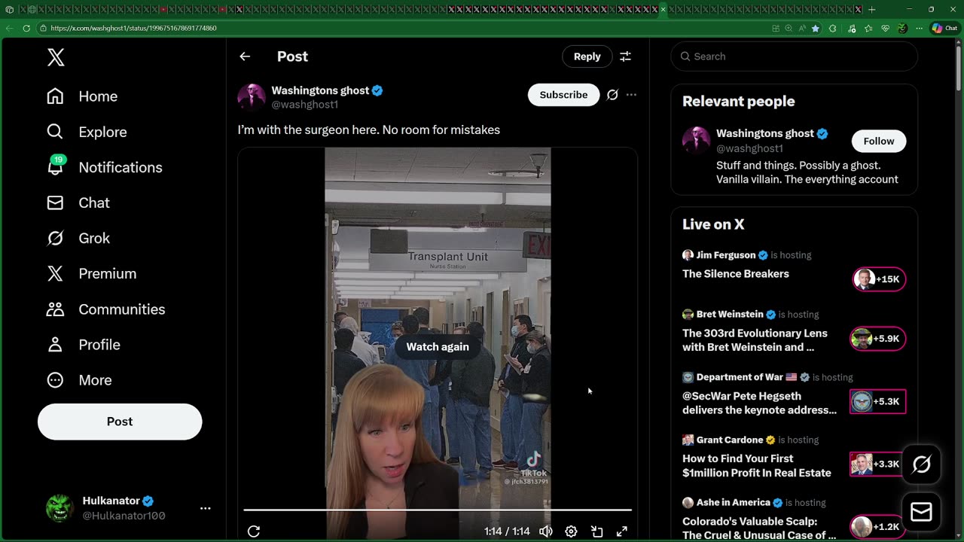Open reply sorting options icon
This screenshot has height=542, width=964.
[x=625, y=56]
